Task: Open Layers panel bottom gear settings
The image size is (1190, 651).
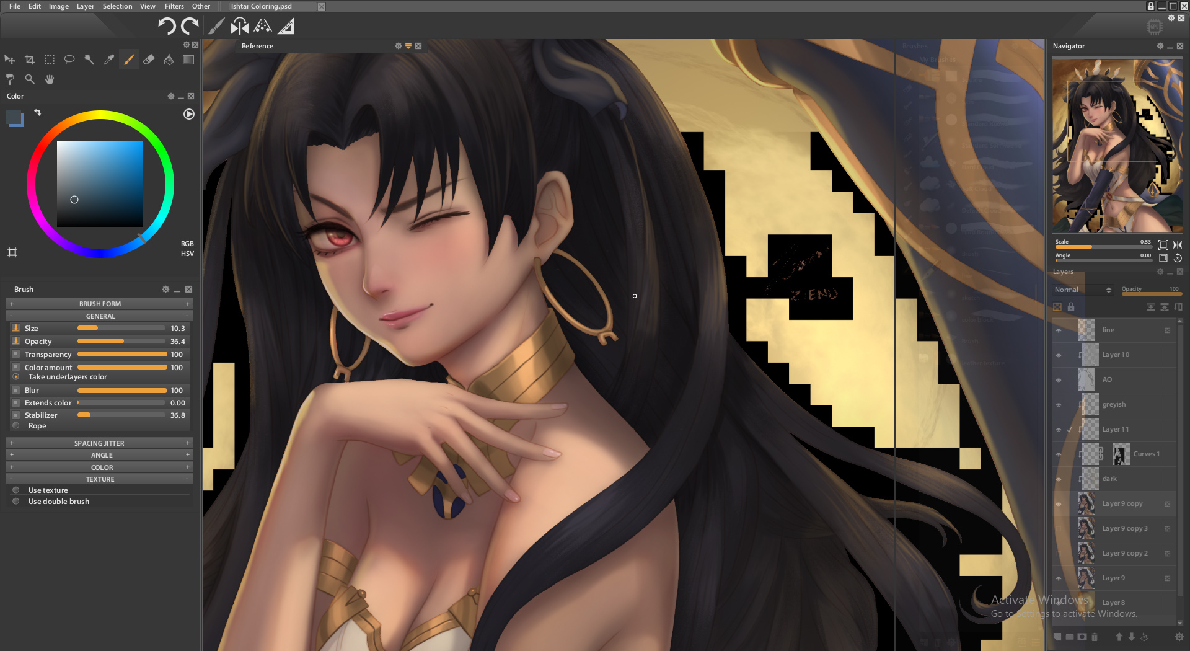Action: (1179, 637)
